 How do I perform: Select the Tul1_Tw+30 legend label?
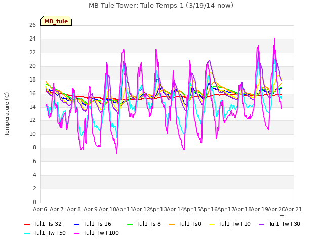(285, 224)
